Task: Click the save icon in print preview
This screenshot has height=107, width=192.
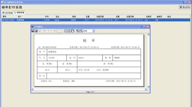Action: (x=33, y=31)
